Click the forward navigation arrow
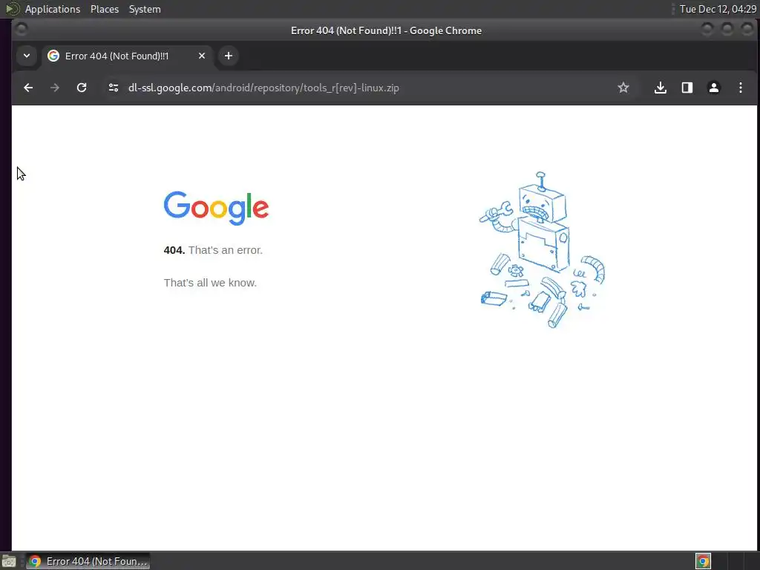 point(55,88)
